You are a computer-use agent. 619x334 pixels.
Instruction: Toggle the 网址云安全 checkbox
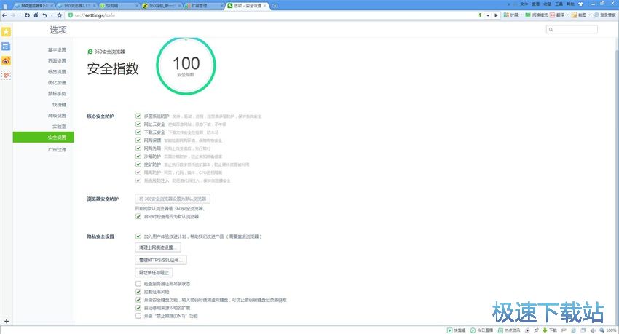(x=138, y=124)
